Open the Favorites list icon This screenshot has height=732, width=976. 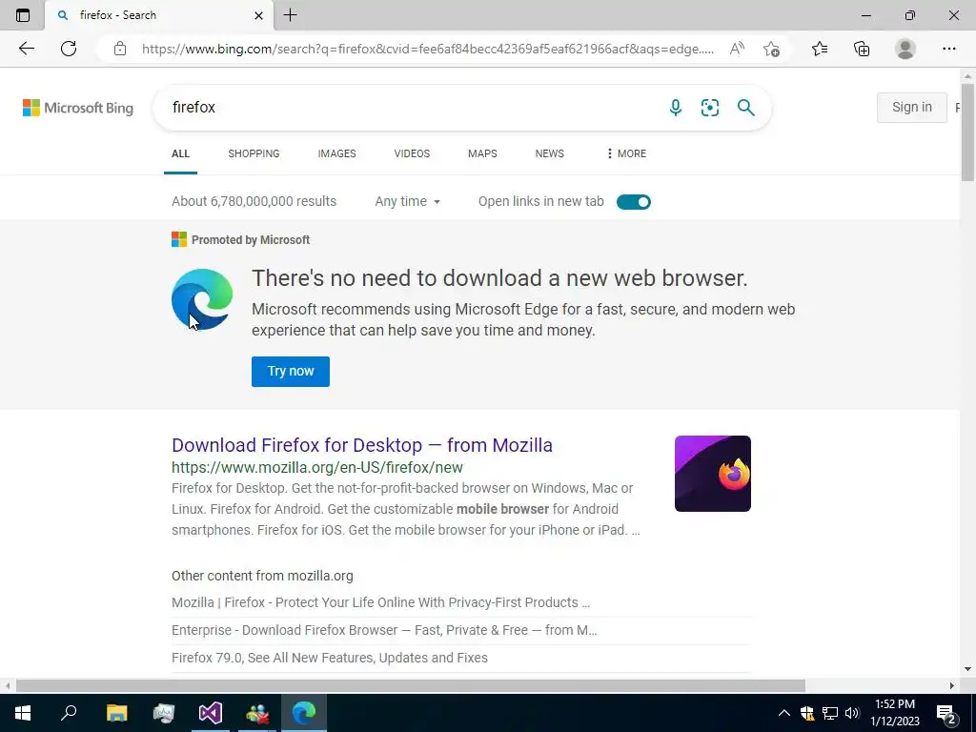tap(820, 49)
